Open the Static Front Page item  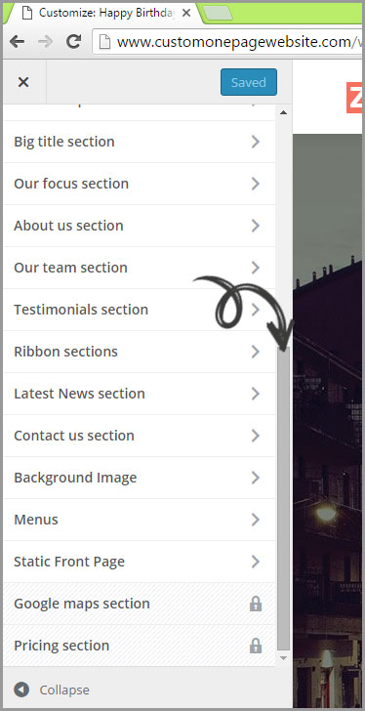point(140,562)
